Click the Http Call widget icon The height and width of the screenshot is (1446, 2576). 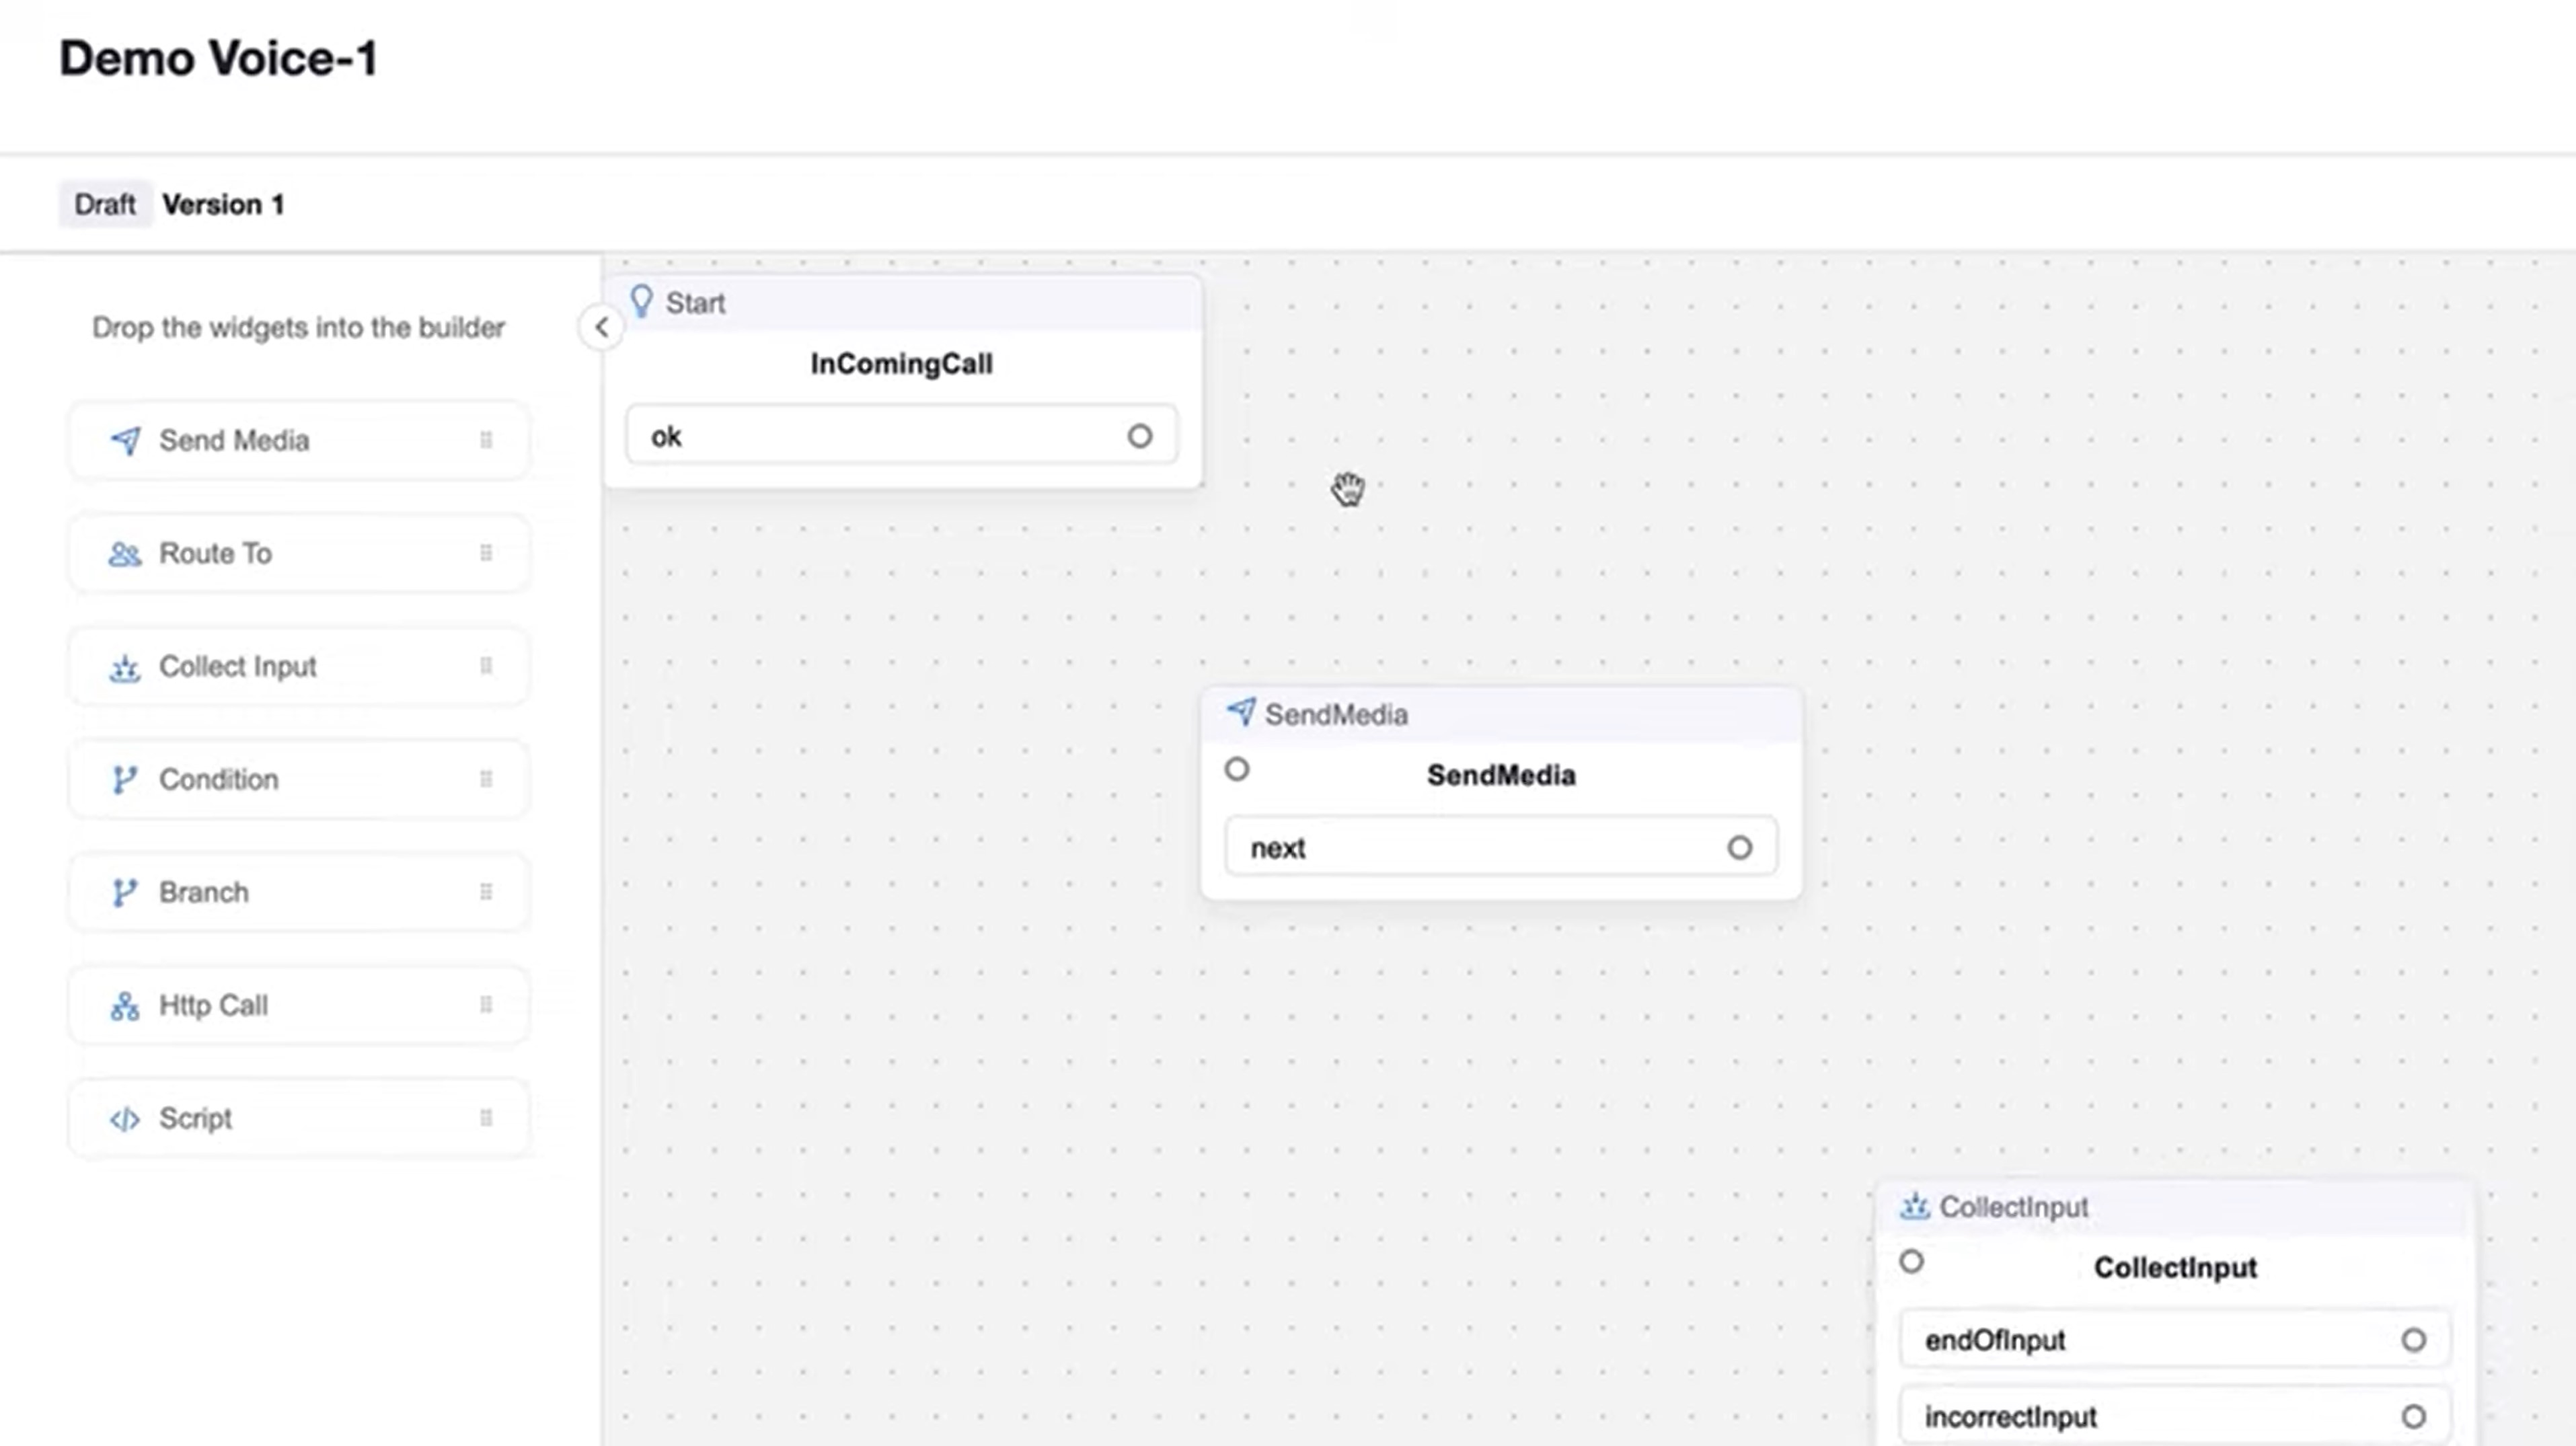pos(124,1003)
